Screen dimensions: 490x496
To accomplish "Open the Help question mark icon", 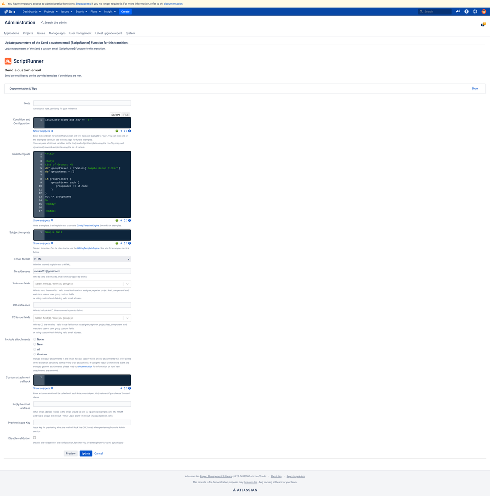I will click(467, 11).
